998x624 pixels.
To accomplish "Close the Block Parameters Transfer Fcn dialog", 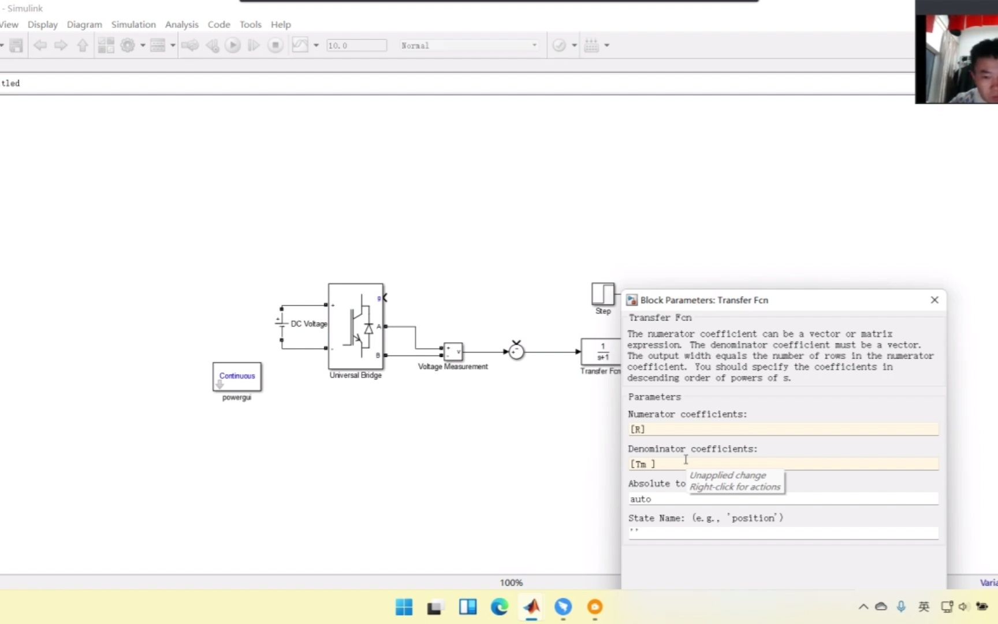I will [x=934, y=300].
